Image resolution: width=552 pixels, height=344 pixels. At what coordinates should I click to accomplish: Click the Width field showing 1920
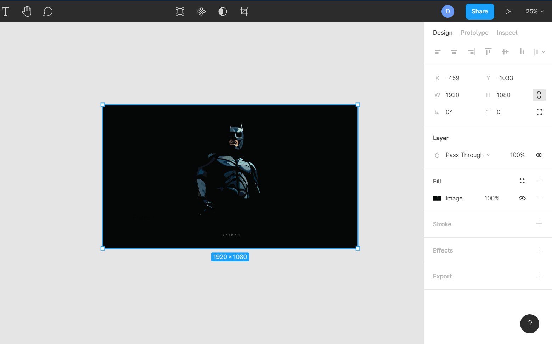pos(457,95)
